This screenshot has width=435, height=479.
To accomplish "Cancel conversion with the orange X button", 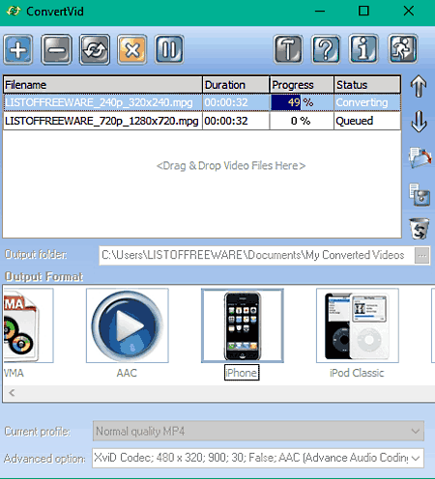I will point(132,49).
